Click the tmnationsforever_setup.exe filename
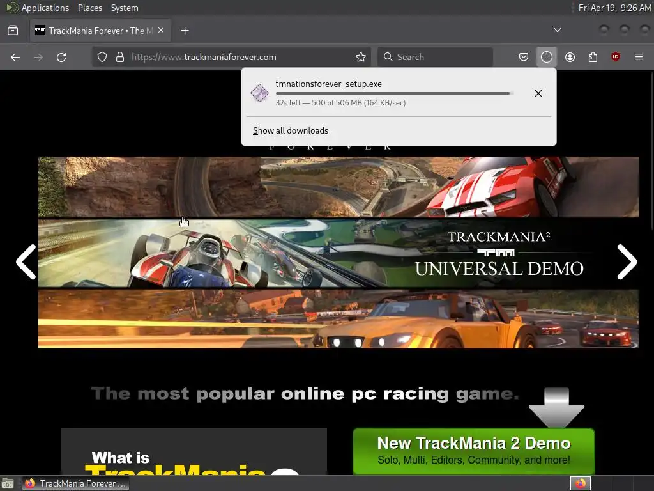 pos(329,84)
